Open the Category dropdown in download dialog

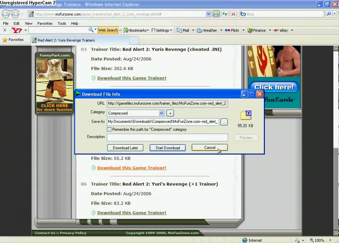click(x=161, y=113)
